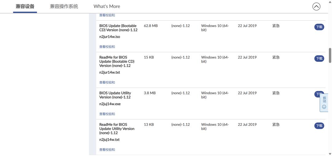The height and width of the screenshot is (156, 332).
Task: Download the n2juj14w.txt ReadMe file
Action: (x=319, y=126)
